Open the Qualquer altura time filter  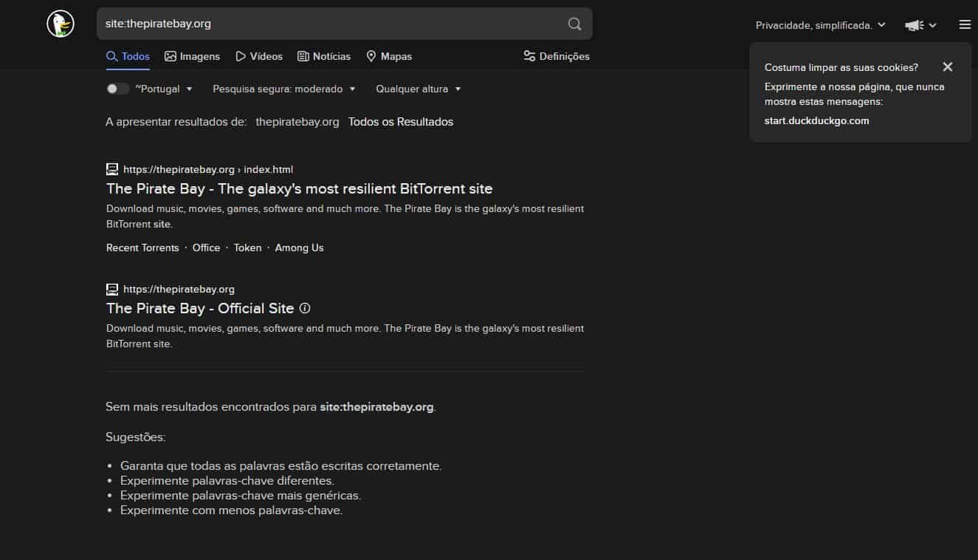click(x=419, y=89)
